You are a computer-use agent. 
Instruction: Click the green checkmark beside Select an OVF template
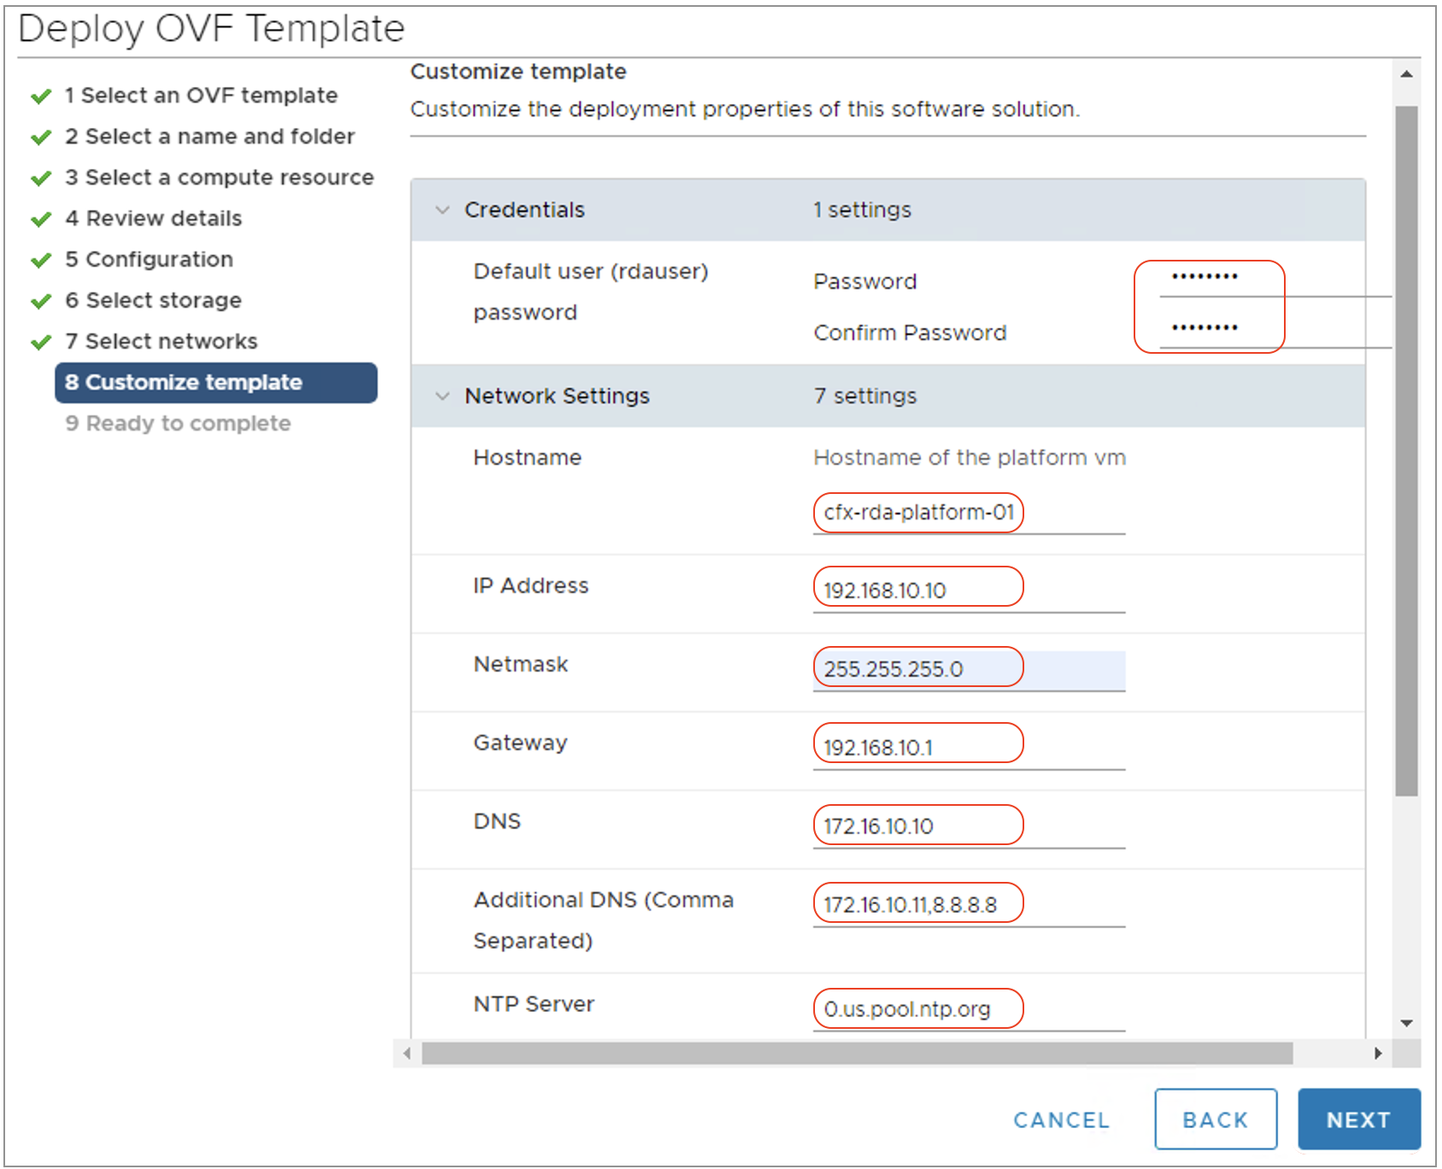click(40, 96)
